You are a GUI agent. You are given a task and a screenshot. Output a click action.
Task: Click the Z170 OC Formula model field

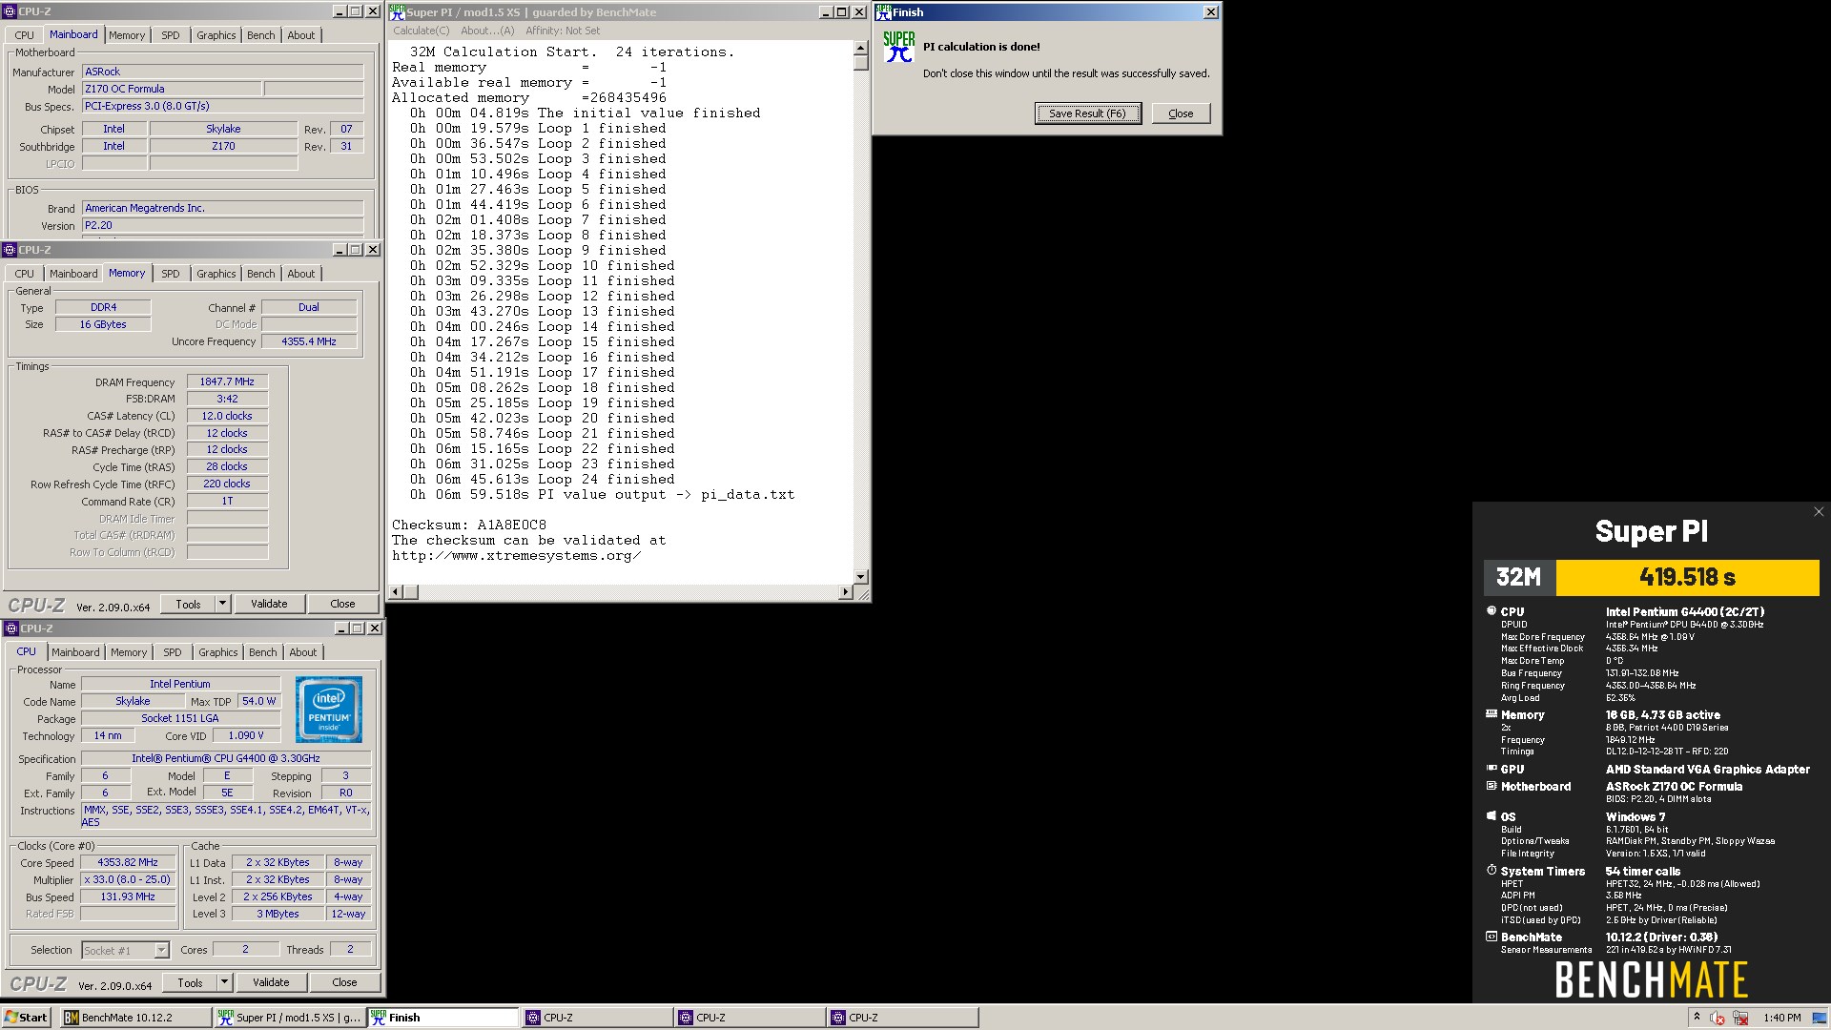point(172,89)
